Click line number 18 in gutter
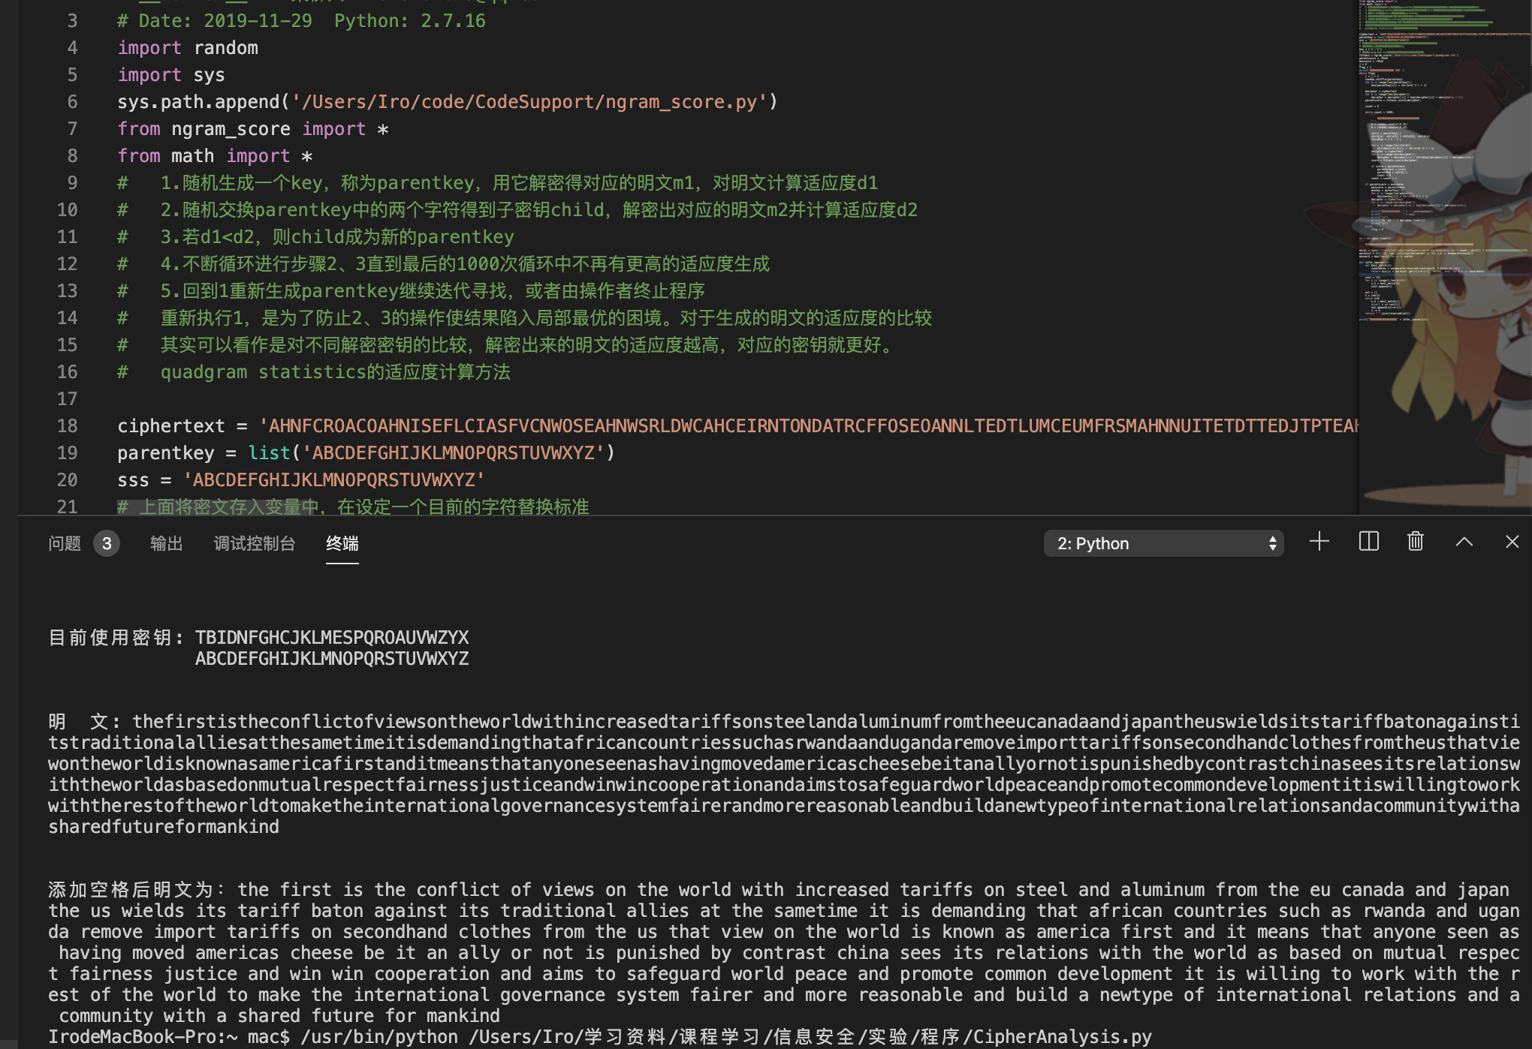1532x1049 pixels. [x=67, y=426]
